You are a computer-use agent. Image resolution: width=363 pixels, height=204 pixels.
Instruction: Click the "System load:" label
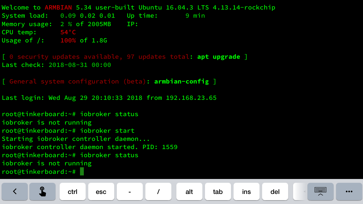(25, 16)
